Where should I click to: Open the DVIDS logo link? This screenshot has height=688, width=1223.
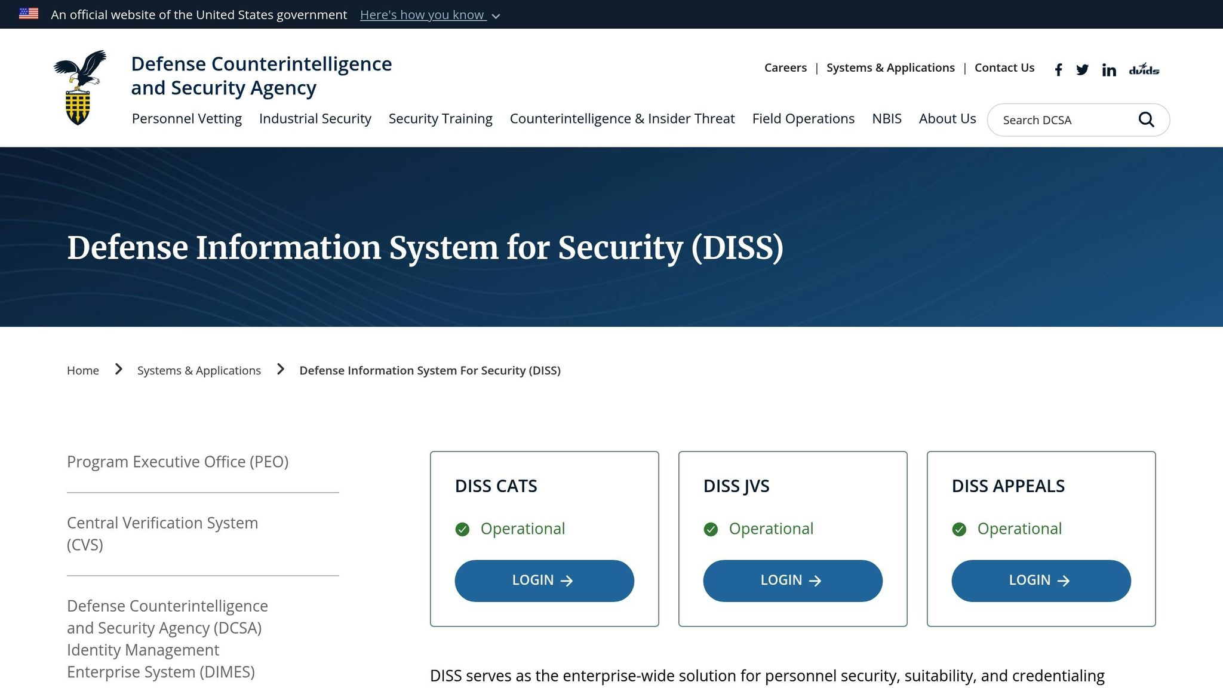coord(1144,69)
